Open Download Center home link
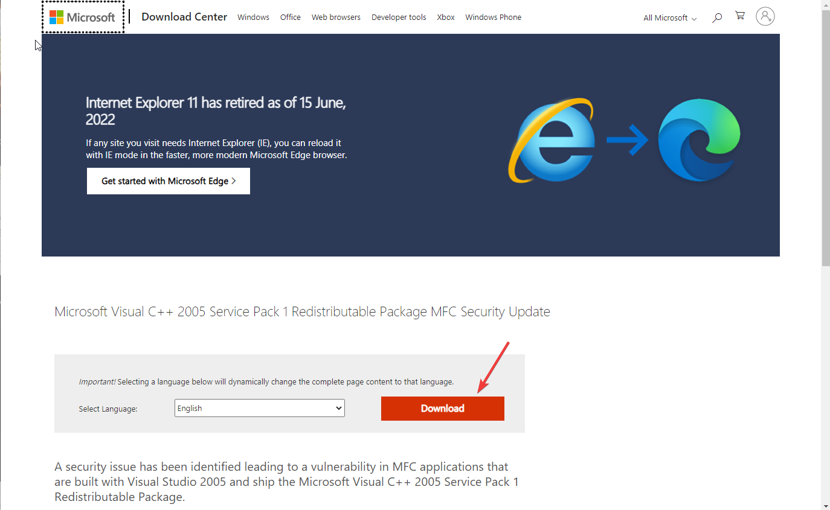 (184, 17)
